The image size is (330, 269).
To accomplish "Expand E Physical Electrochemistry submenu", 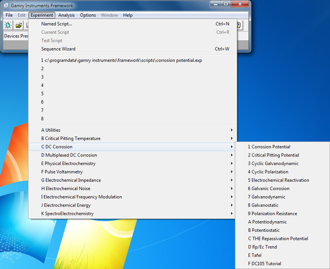I will [x=132, y=164].
